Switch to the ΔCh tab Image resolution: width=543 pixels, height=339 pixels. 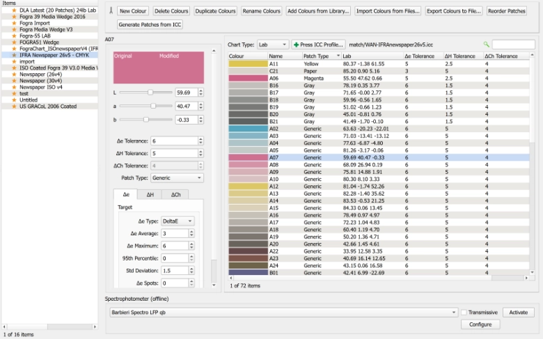click(175, 196)
